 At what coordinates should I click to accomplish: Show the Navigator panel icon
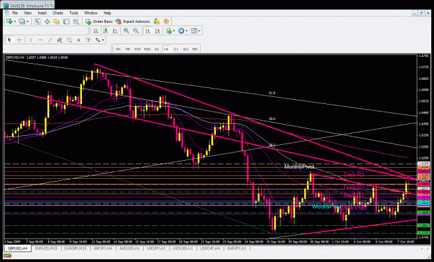point(56,21)
